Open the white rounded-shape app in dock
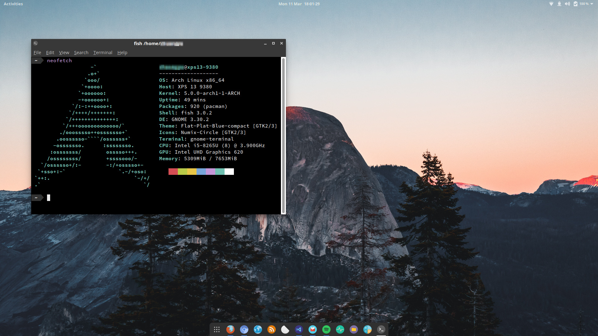 (x=285, y=329)
